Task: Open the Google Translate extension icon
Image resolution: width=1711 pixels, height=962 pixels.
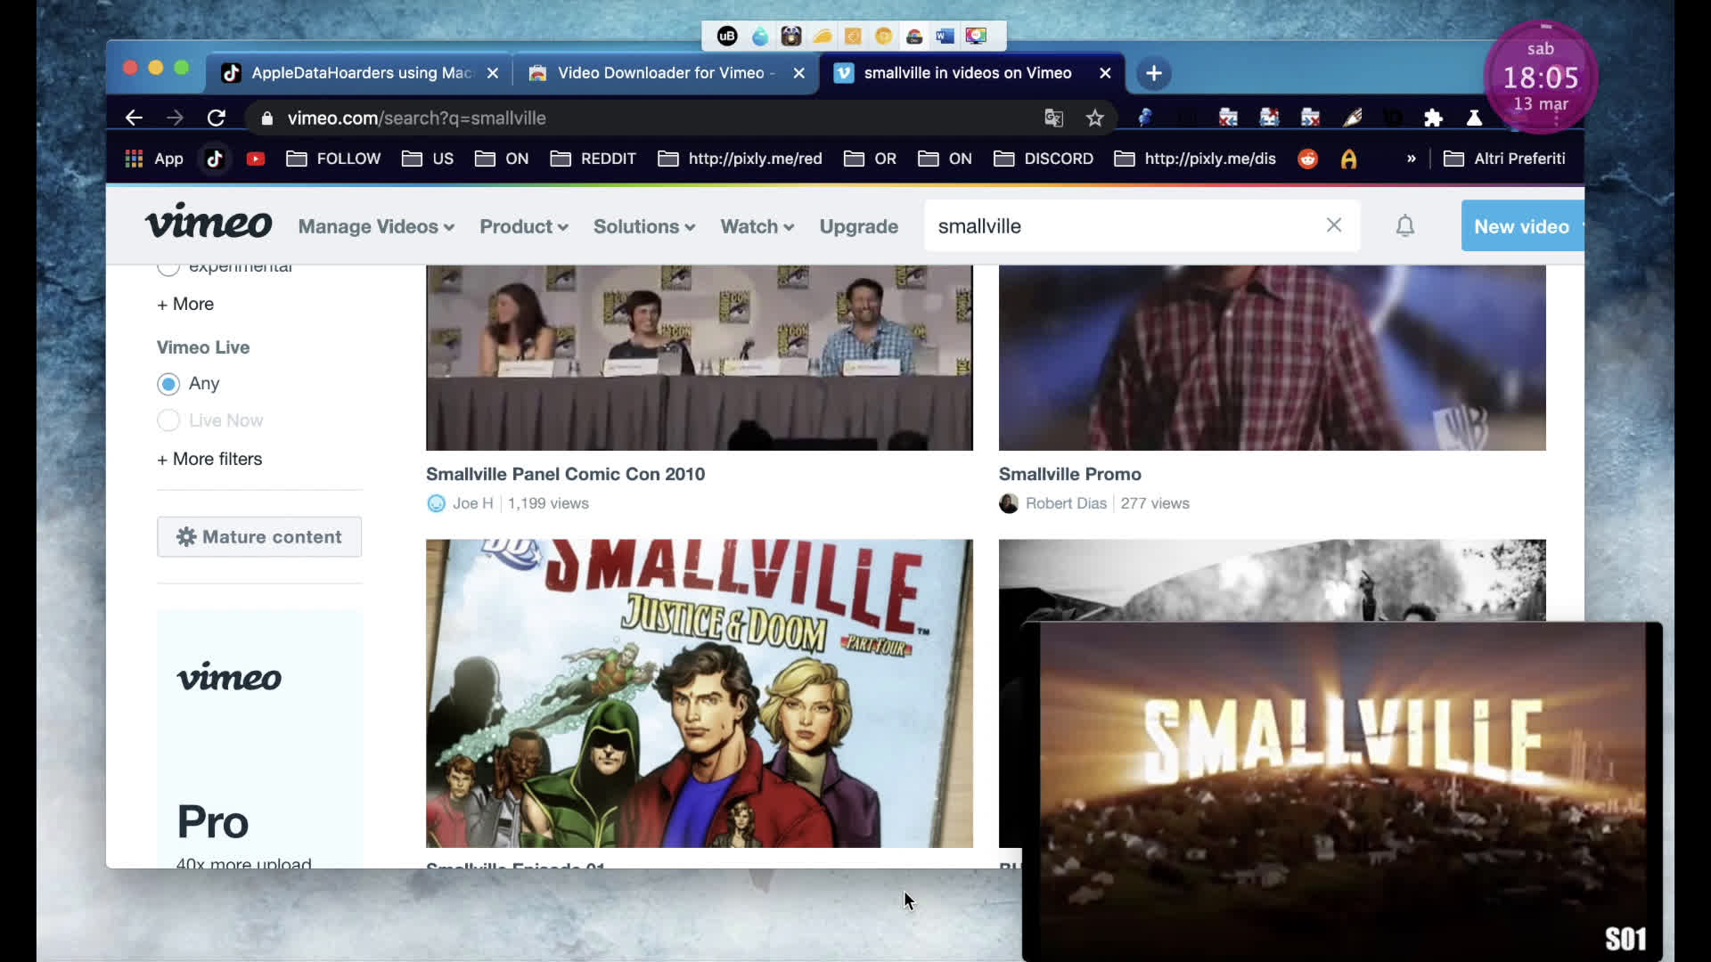Action: click(1053, 118)
